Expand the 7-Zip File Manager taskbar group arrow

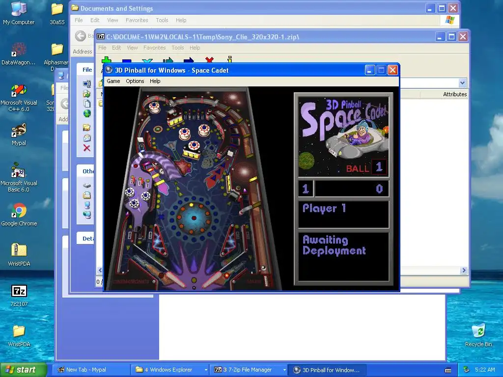284,370
